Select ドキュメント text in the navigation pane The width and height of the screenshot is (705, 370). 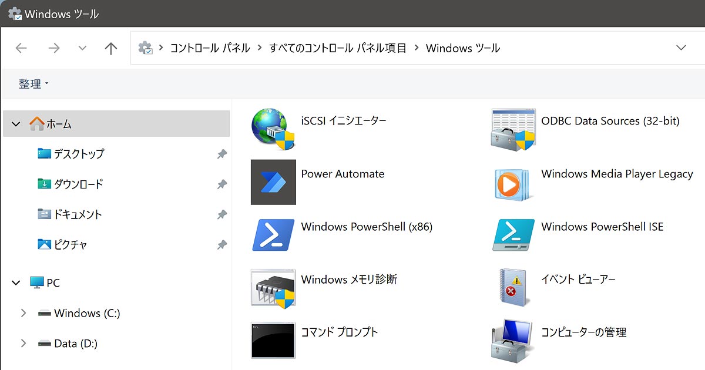point(78,214)
